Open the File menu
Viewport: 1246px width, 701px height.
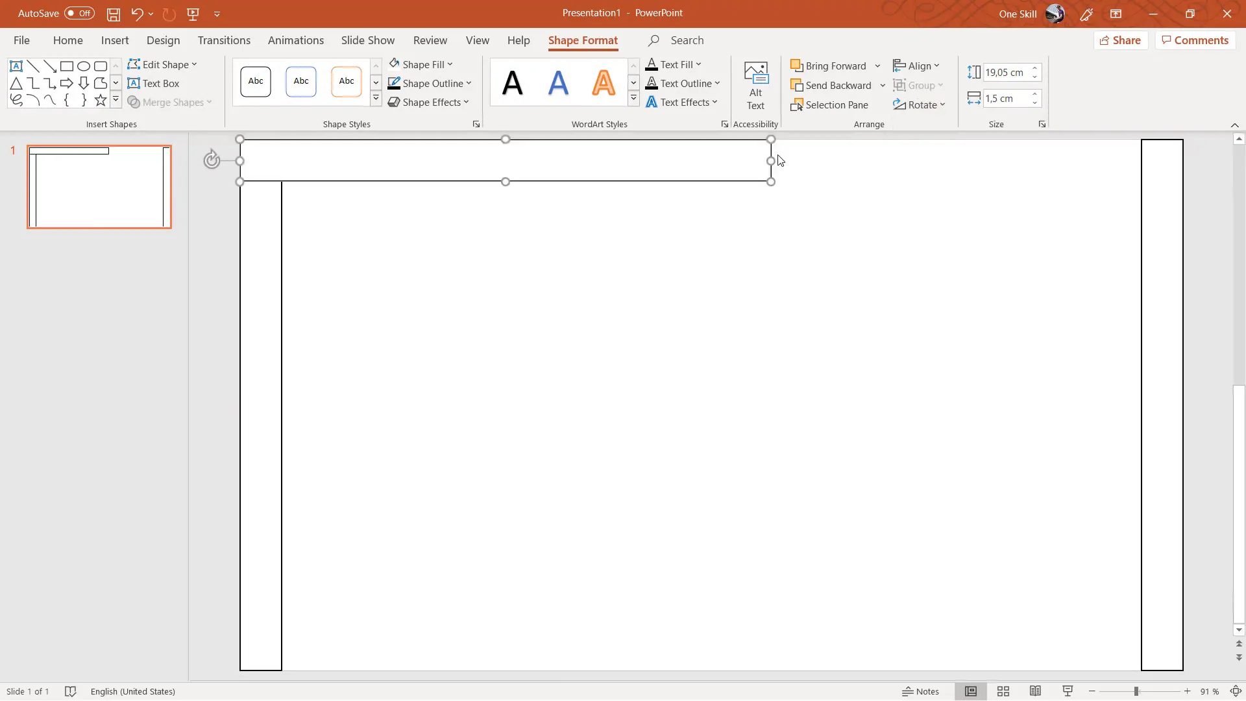(21, 40)
